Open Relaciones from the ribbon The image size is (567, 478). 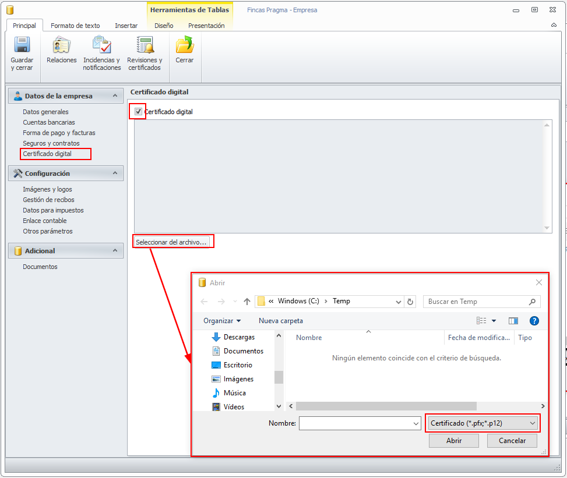point(61,45)
